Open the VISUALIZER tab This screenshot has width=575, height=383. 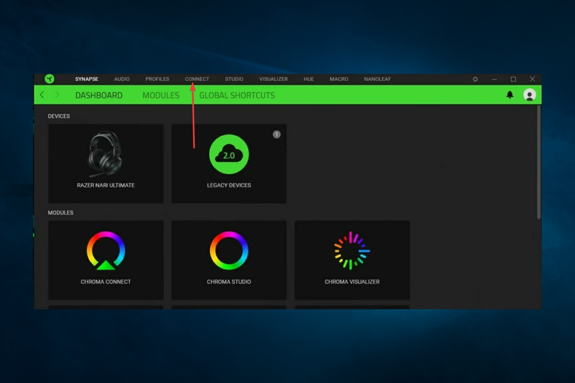pos(273,79)
